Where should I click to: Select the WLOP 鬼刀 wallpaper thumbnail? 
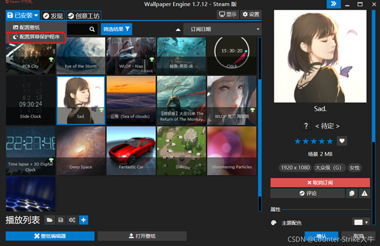(232, 100)
